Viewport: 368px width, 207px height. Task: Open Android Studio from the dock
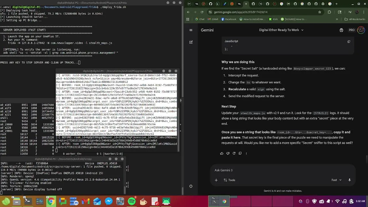pos(166,201)
